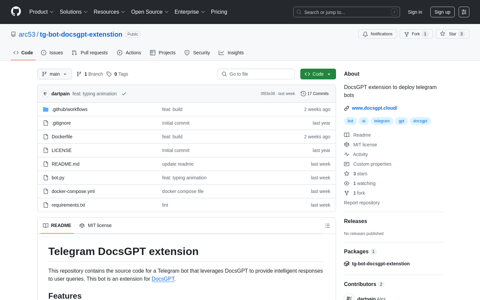
Task: Star this repository
Action: click(x=452, y=34)
